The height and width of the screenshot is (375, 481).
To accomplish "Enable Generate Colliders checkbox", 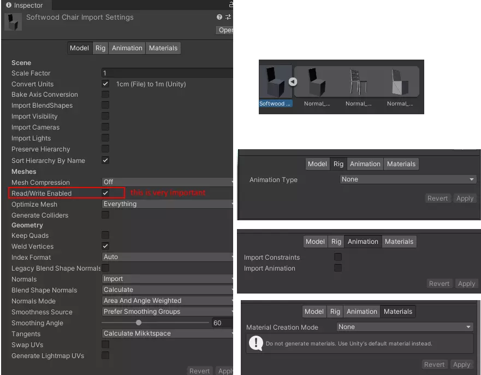I will point(105,215).
